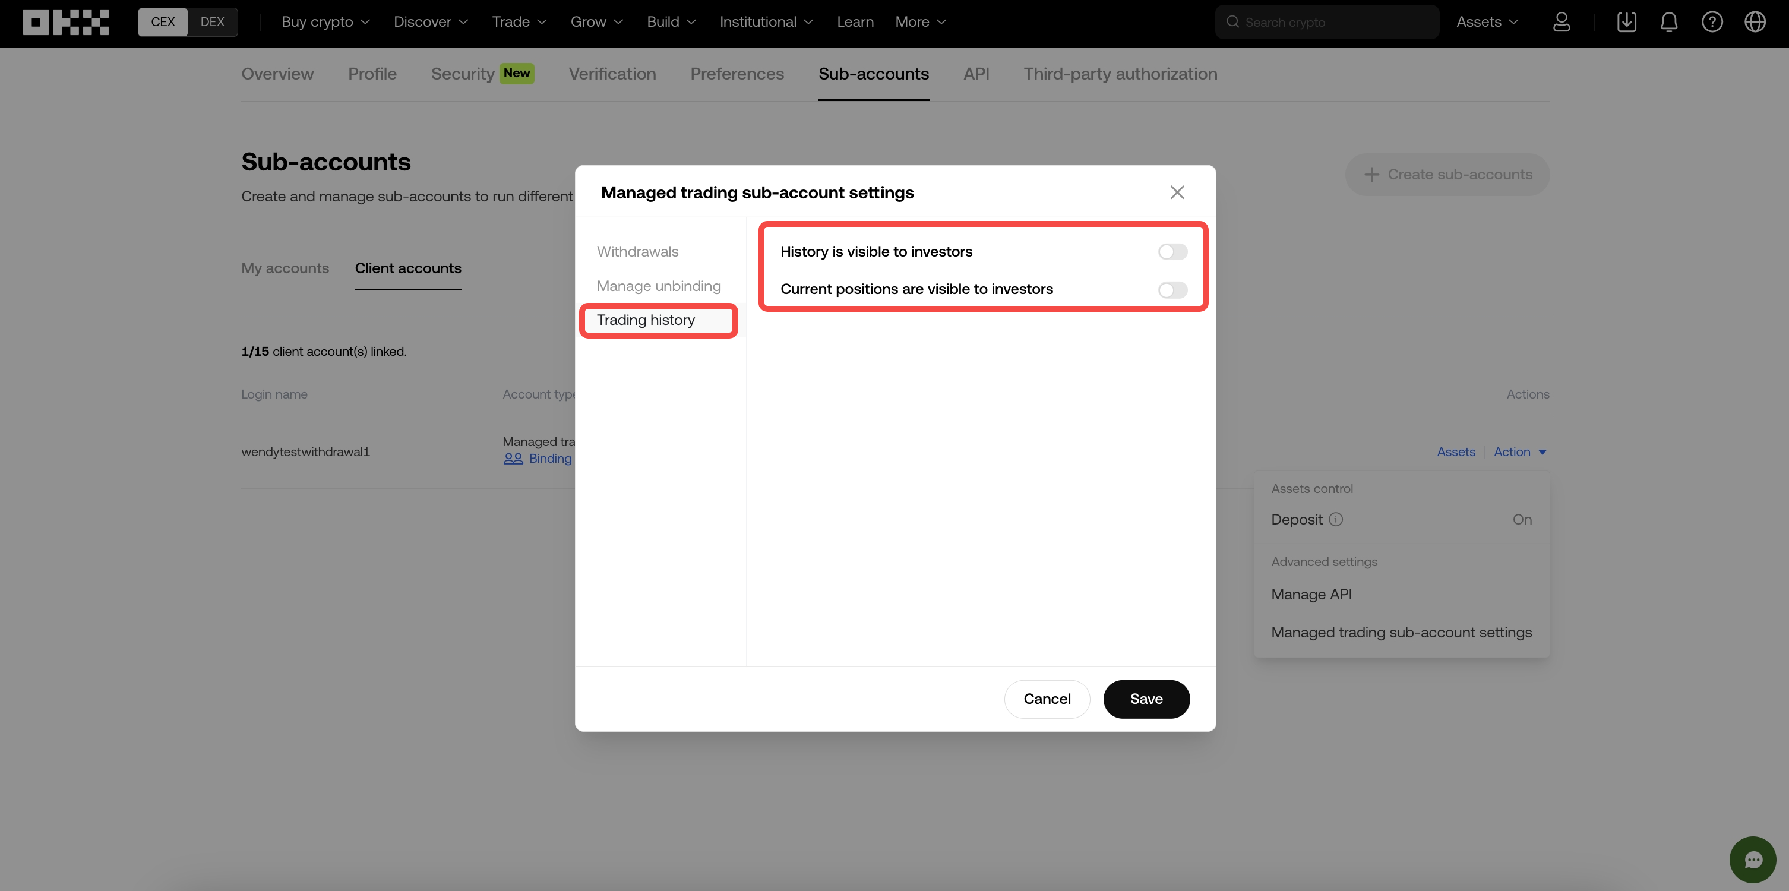Enable History is visible to investors
Image resolution: width=1789 pixels, height=891 pixels.
[1172, 251]
